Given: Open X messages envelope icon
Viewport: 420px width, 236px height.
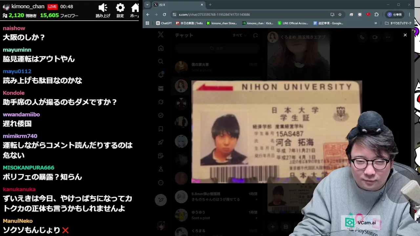Looking at the screenshot, I should (x=160, y=88).
